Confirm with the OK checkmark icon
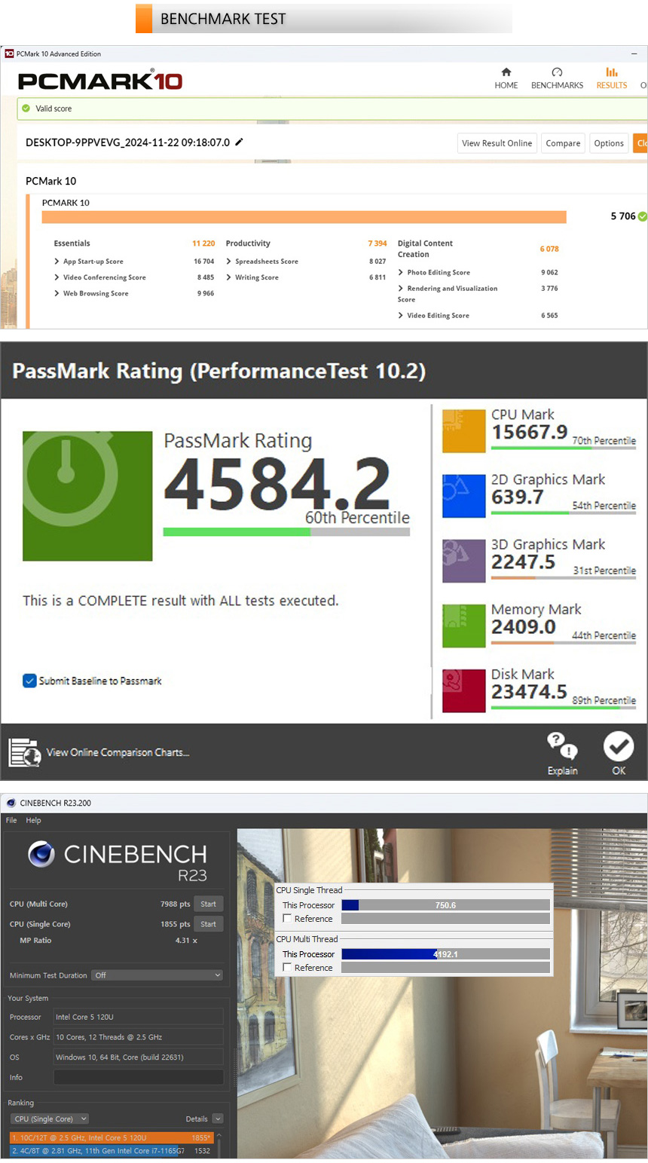The image size is (648, 1163). pos(619,746)
